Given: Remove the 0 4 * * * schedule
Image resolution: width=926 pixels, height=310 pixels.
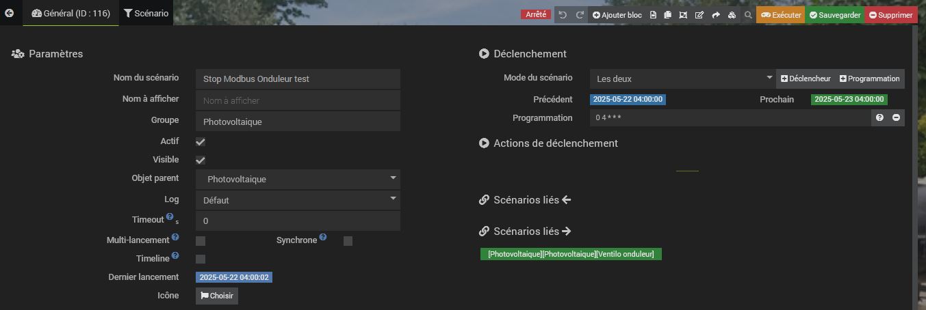Looking at the screenshot, I should click(896, 118).
